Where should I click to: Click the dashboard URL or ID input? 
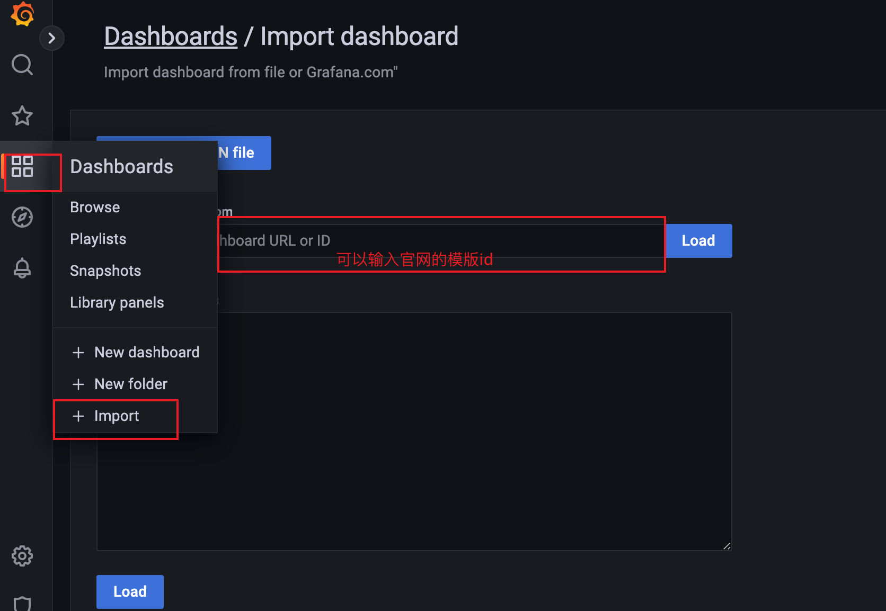click(x=440, y=241)
